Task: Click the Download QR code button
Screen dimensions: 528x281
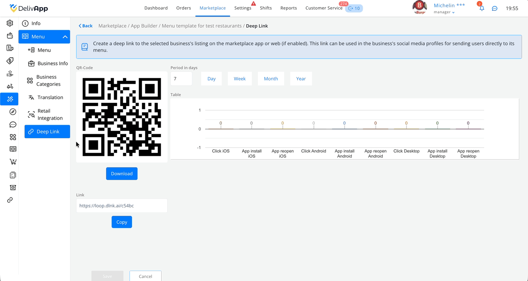Action: click(x=122, y=174)
